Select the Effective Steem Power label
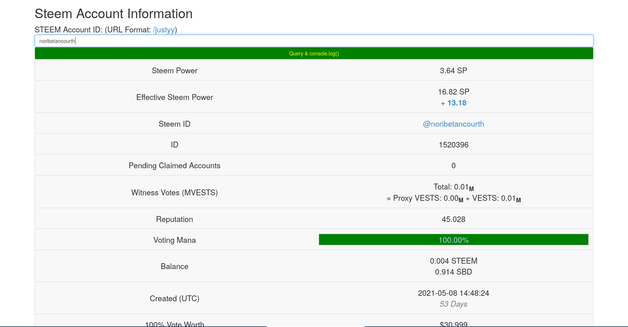628x327 pixels. pos(175,97)
